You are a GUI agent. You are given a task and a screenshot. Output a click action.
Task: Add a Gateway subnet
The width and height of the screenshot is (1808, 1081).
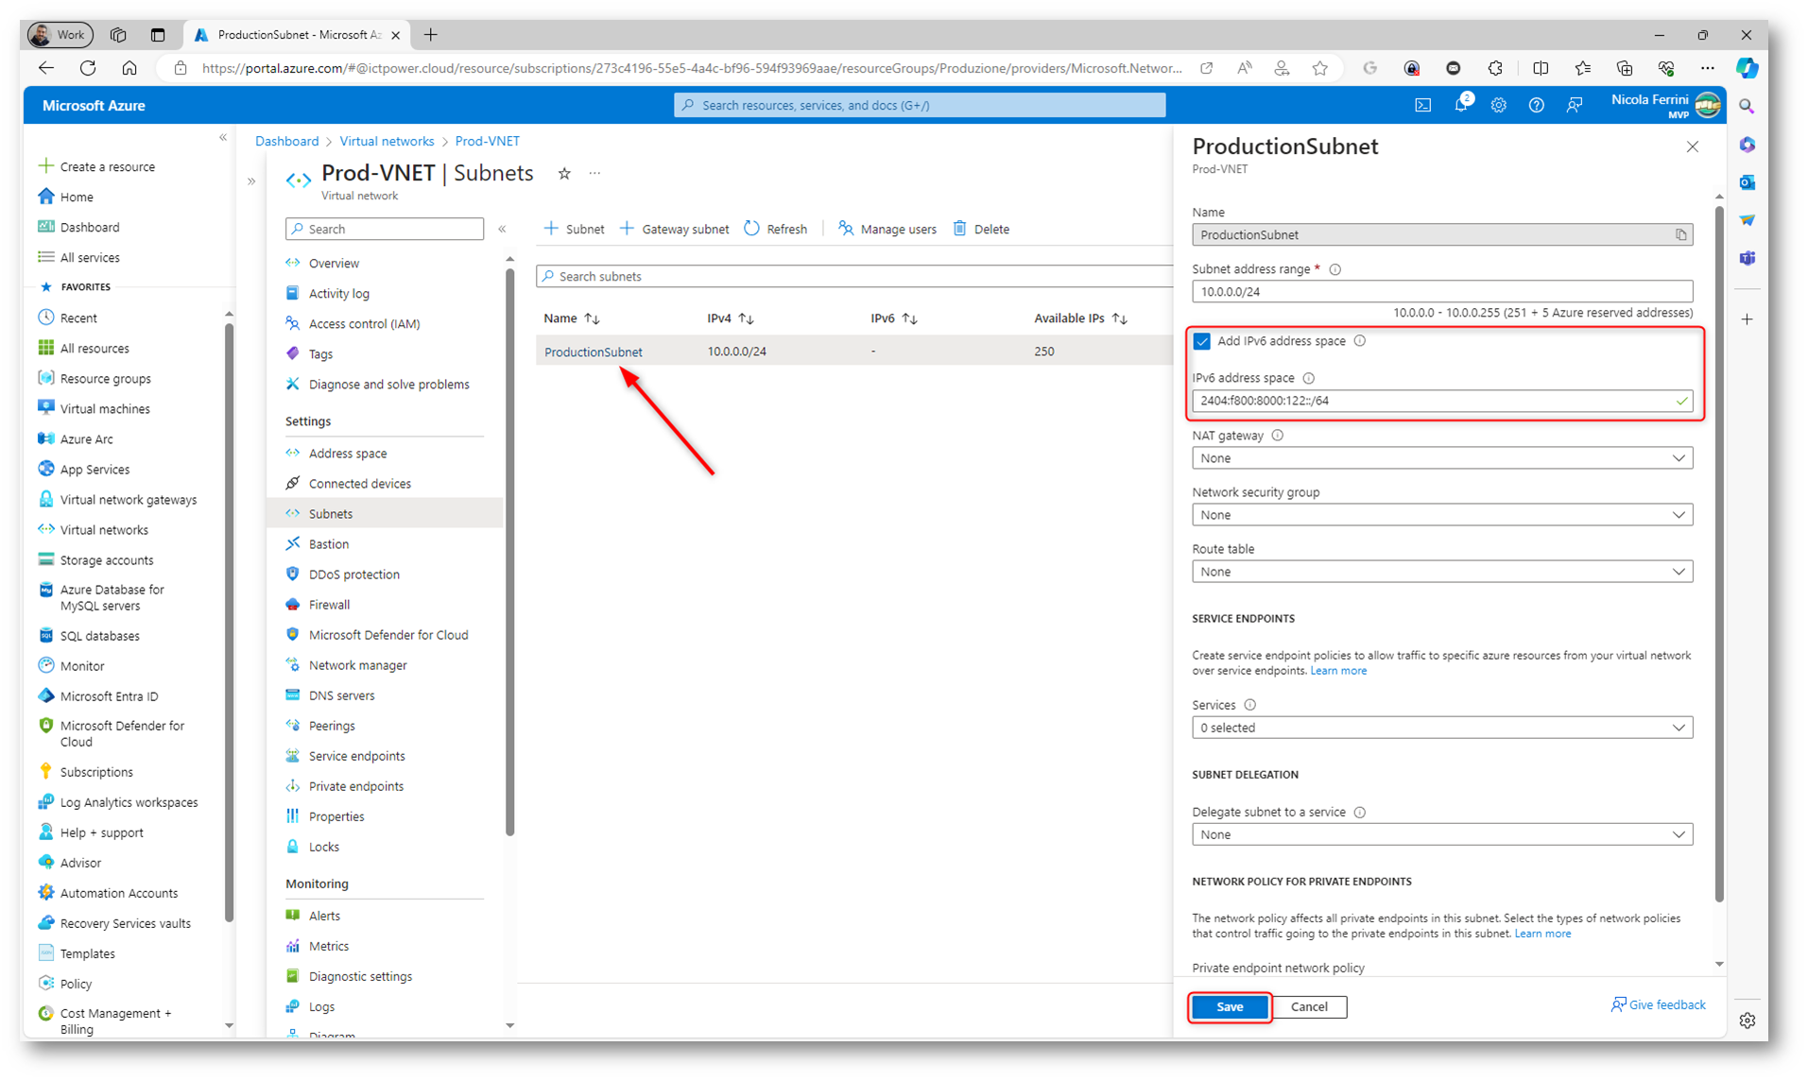tap(674, 229)
